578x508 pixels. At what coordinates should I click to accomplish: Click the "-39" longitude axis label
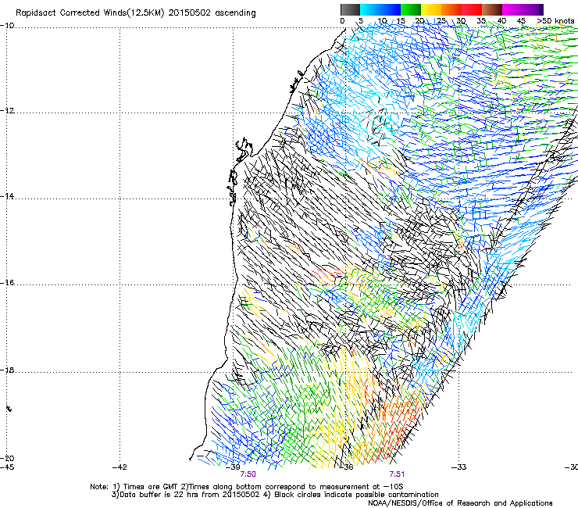click(233, 467)
